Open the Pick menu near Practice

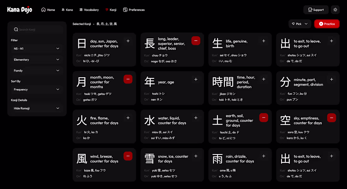point(299,24)
